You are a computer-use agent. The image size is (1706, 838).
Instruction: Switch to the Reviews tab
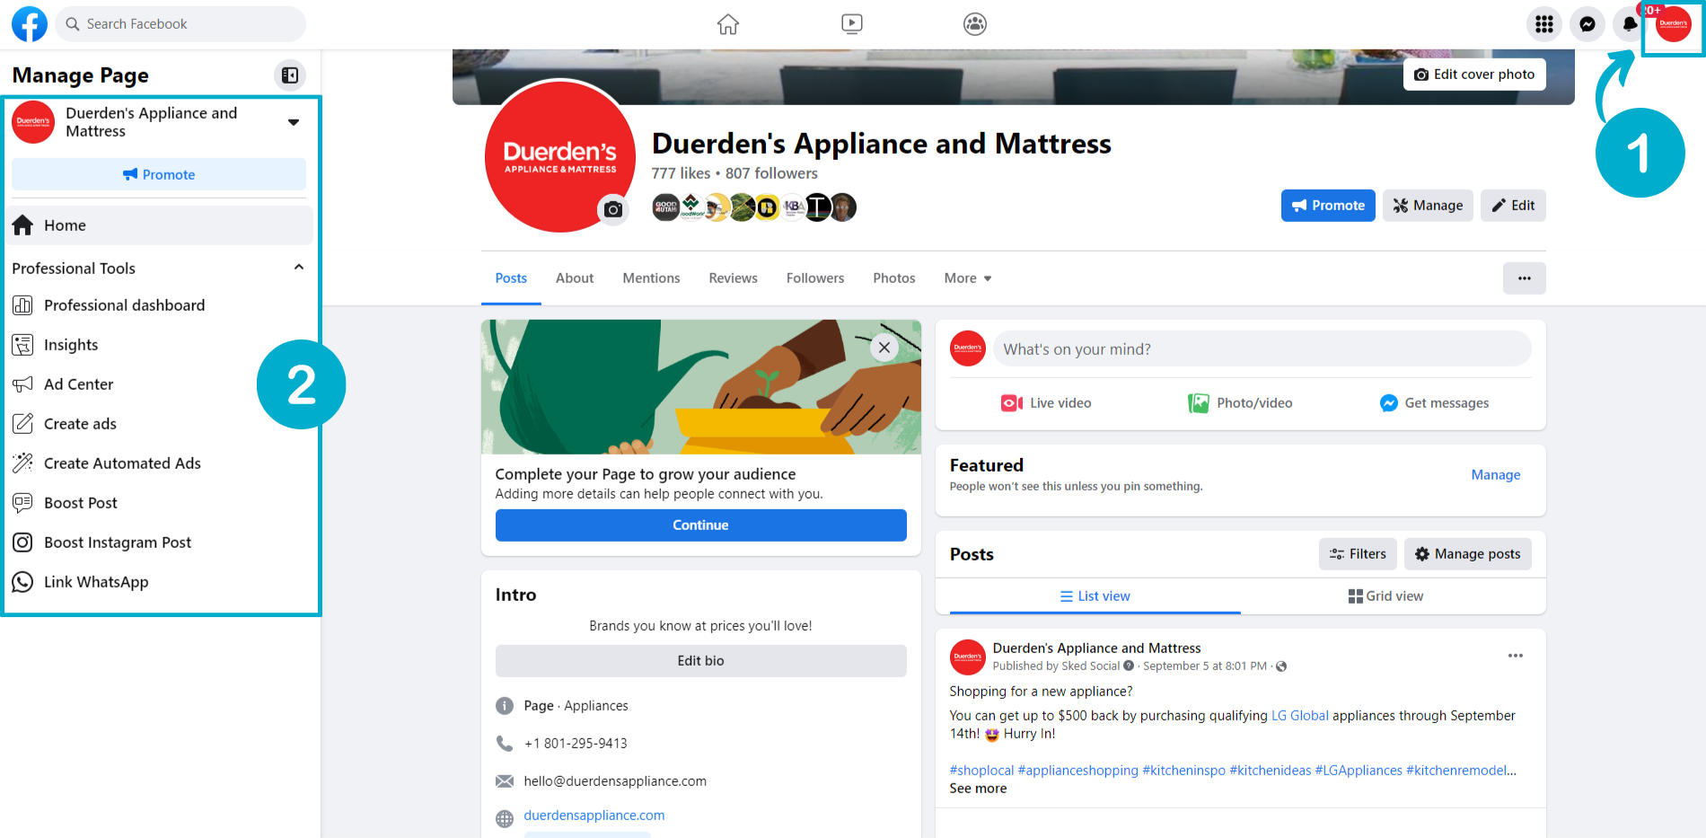click(x=733, y=278)
